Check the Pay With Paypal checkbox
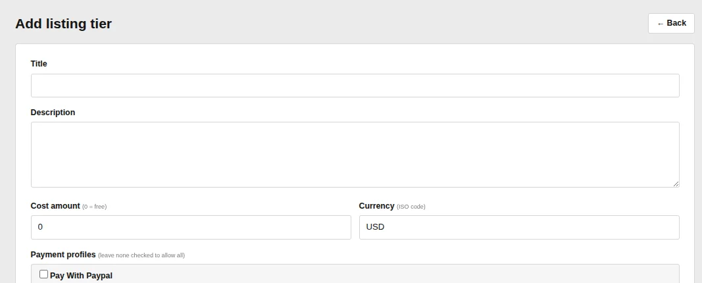The width and height of the screenshot is (702, 283). click(x=43, y=274)
